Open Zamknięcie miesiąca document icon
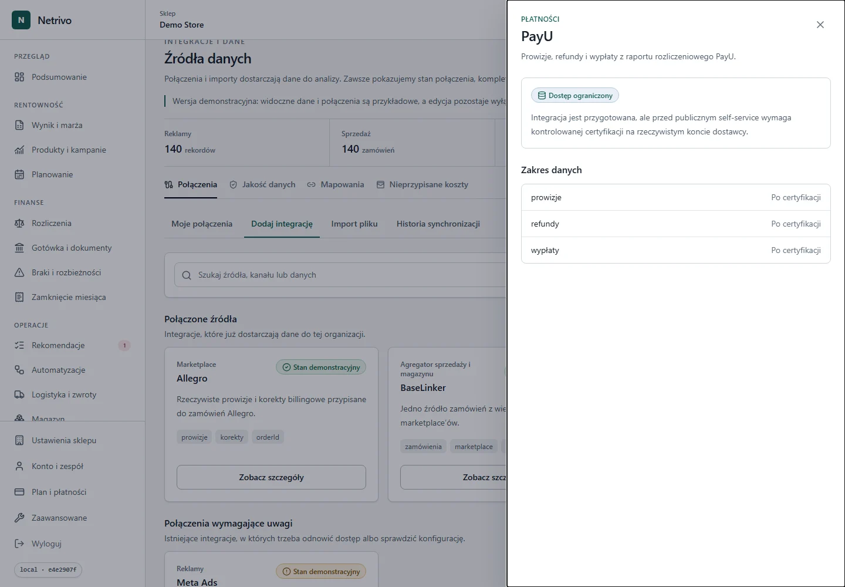This screenshot has height=587, width=845. click(x=19, y=297)
